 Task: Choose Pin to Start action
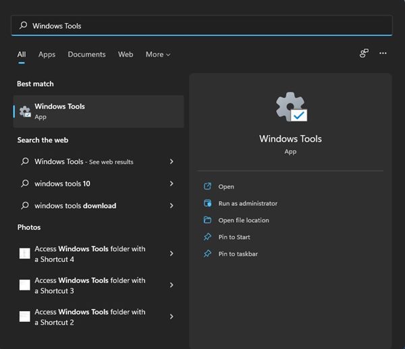coord(234,237)
